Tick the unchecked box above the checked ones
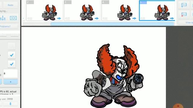This screenshot has height=108, width=193. tap(11, 46)
